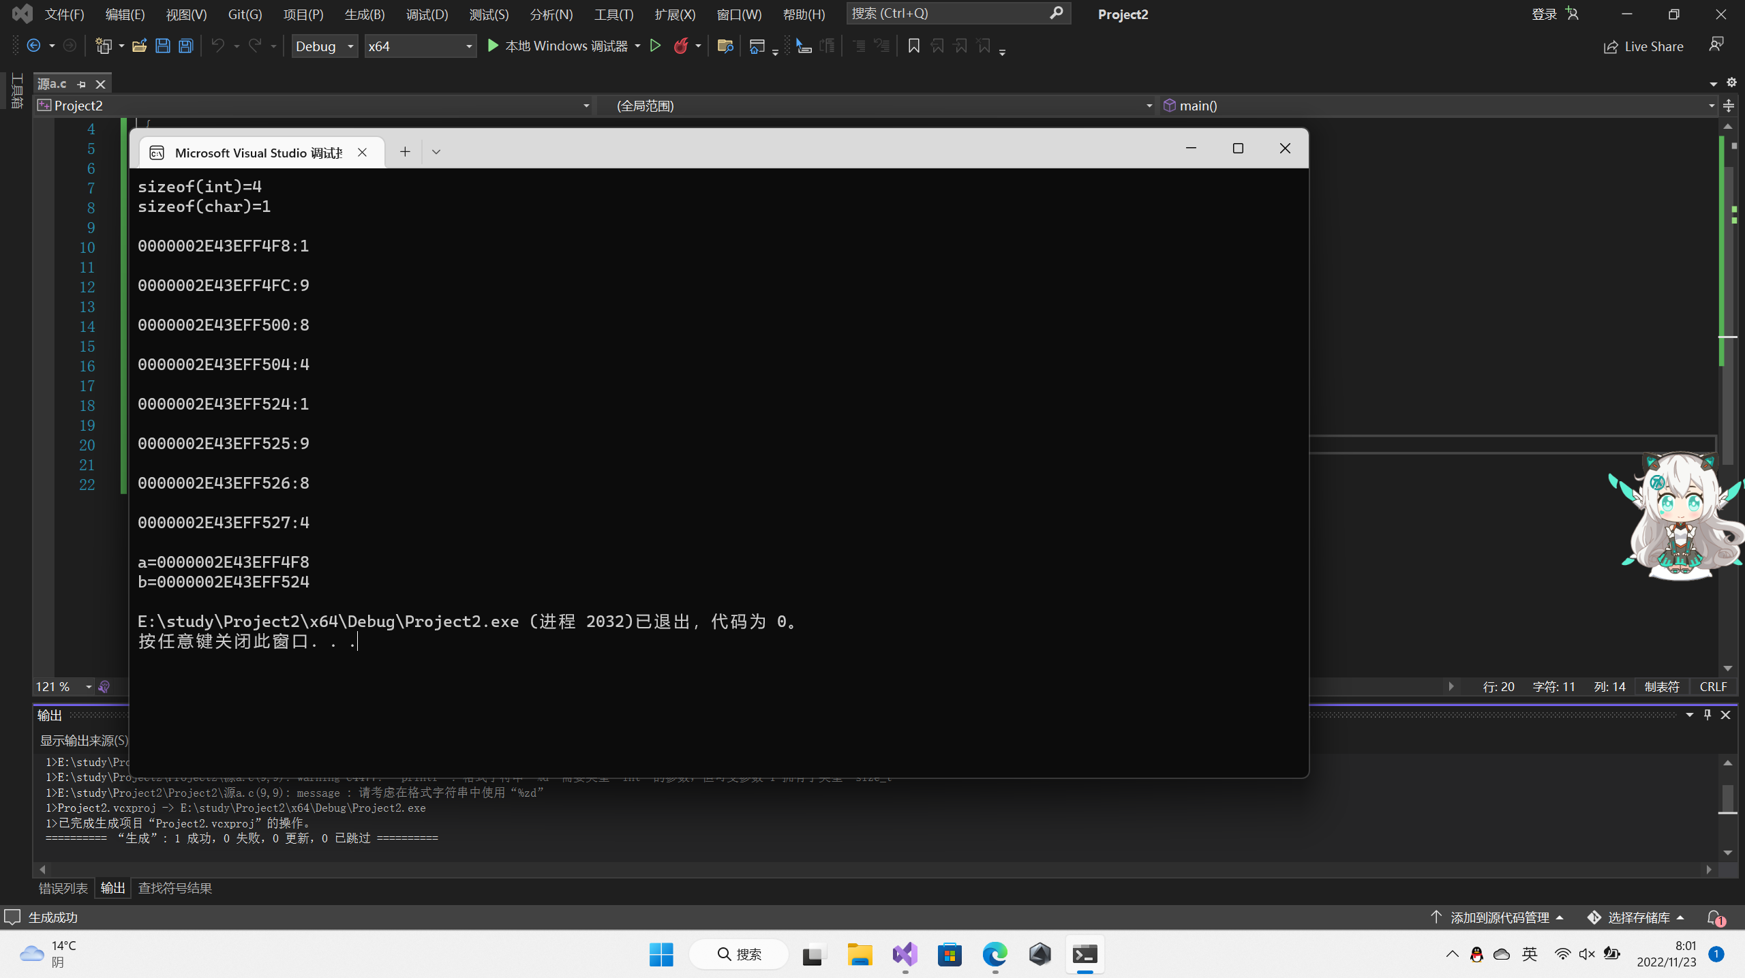Click the Save file icon
Viewport: 1745px width, 978px height.
coord(162,46)
